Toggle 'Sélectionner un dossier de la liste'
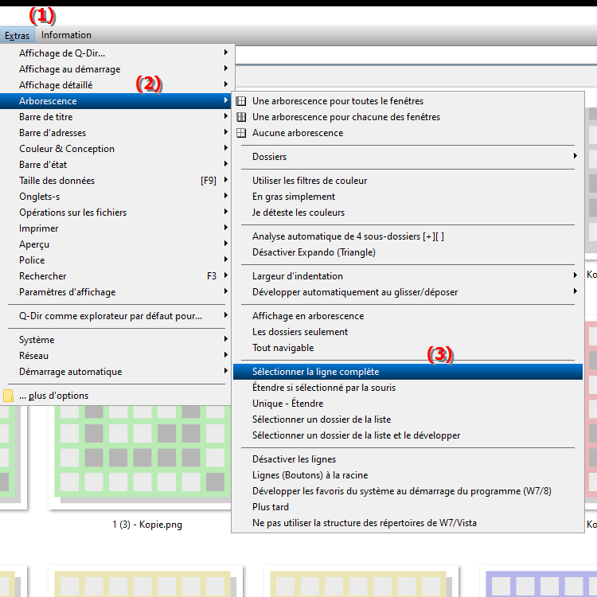The height and width of the screenshot is (597, 597). 408,419
